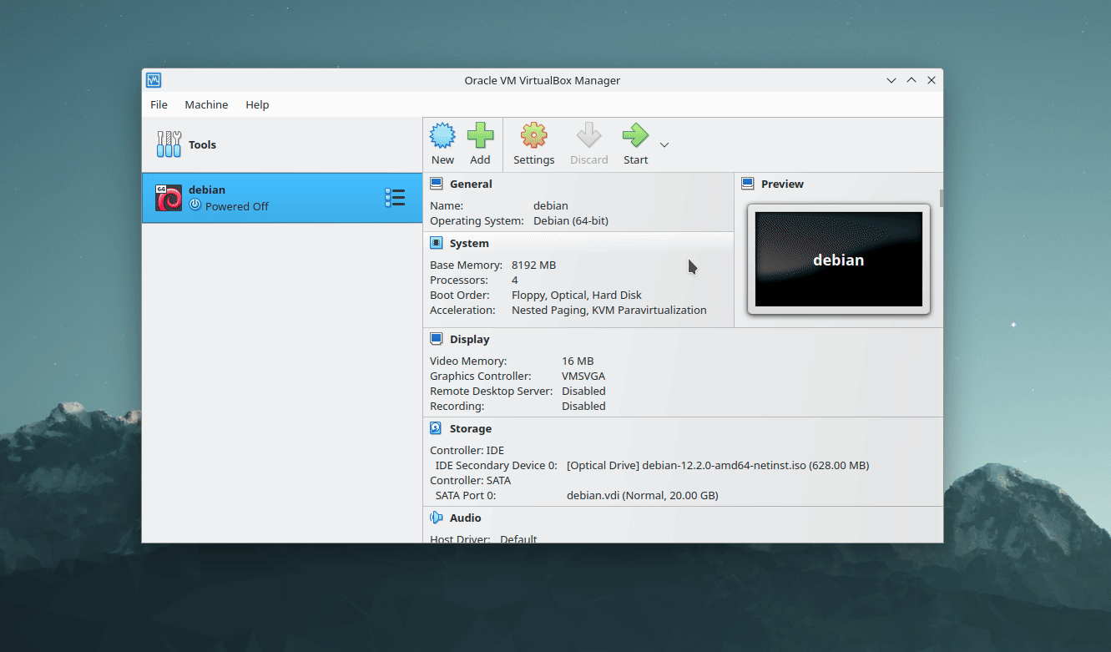The image size is (1111, 652).
Task: Click the General section icon
Action: tap(437, 184)
